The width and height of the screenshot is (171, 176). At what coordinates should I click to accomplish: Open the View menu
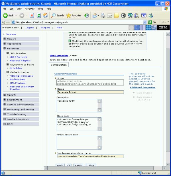(x=19, y=9)
